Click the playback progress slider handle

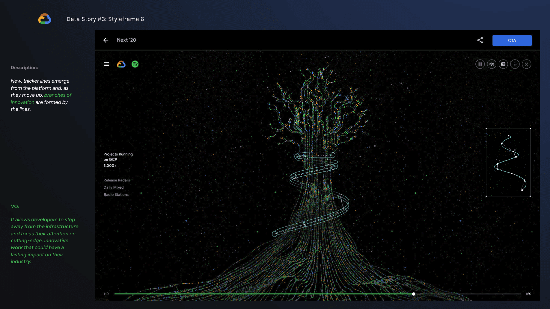tap(414, 294)
